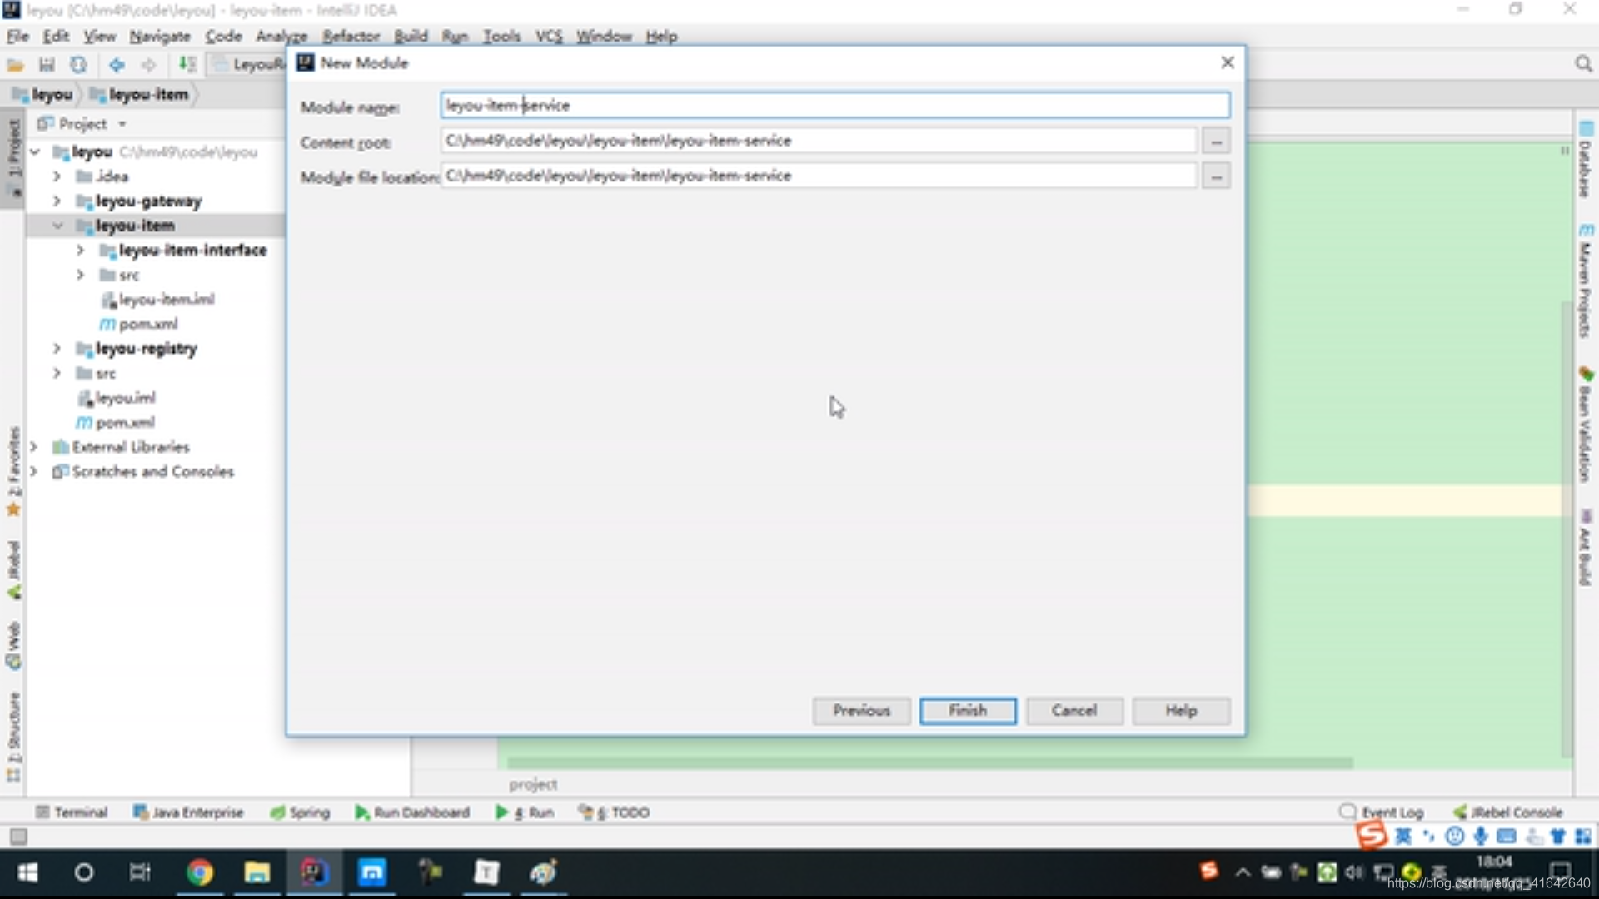The image size is (1599, 899).
Task: Open the Terminal tool window
Action: click(72, 812)
